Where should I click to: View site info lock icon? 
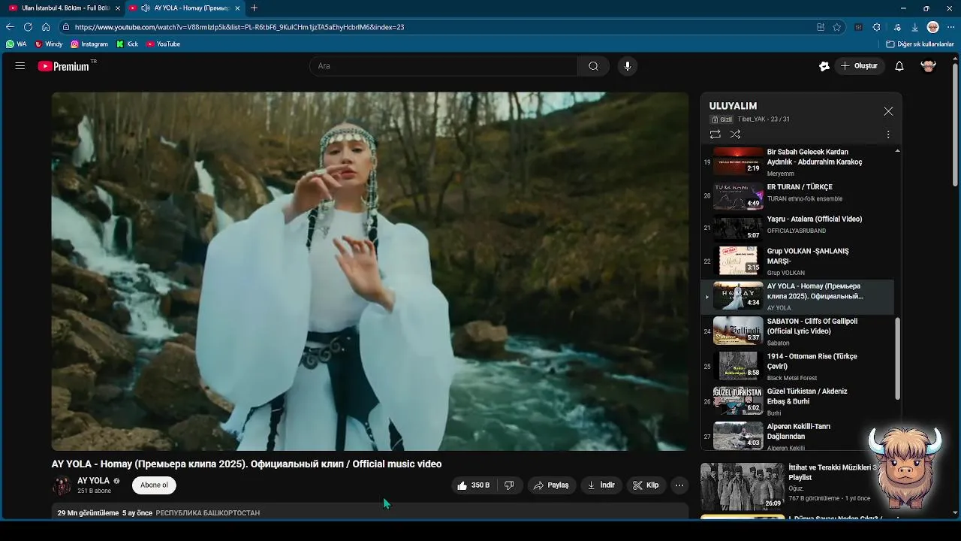point(66,27)
